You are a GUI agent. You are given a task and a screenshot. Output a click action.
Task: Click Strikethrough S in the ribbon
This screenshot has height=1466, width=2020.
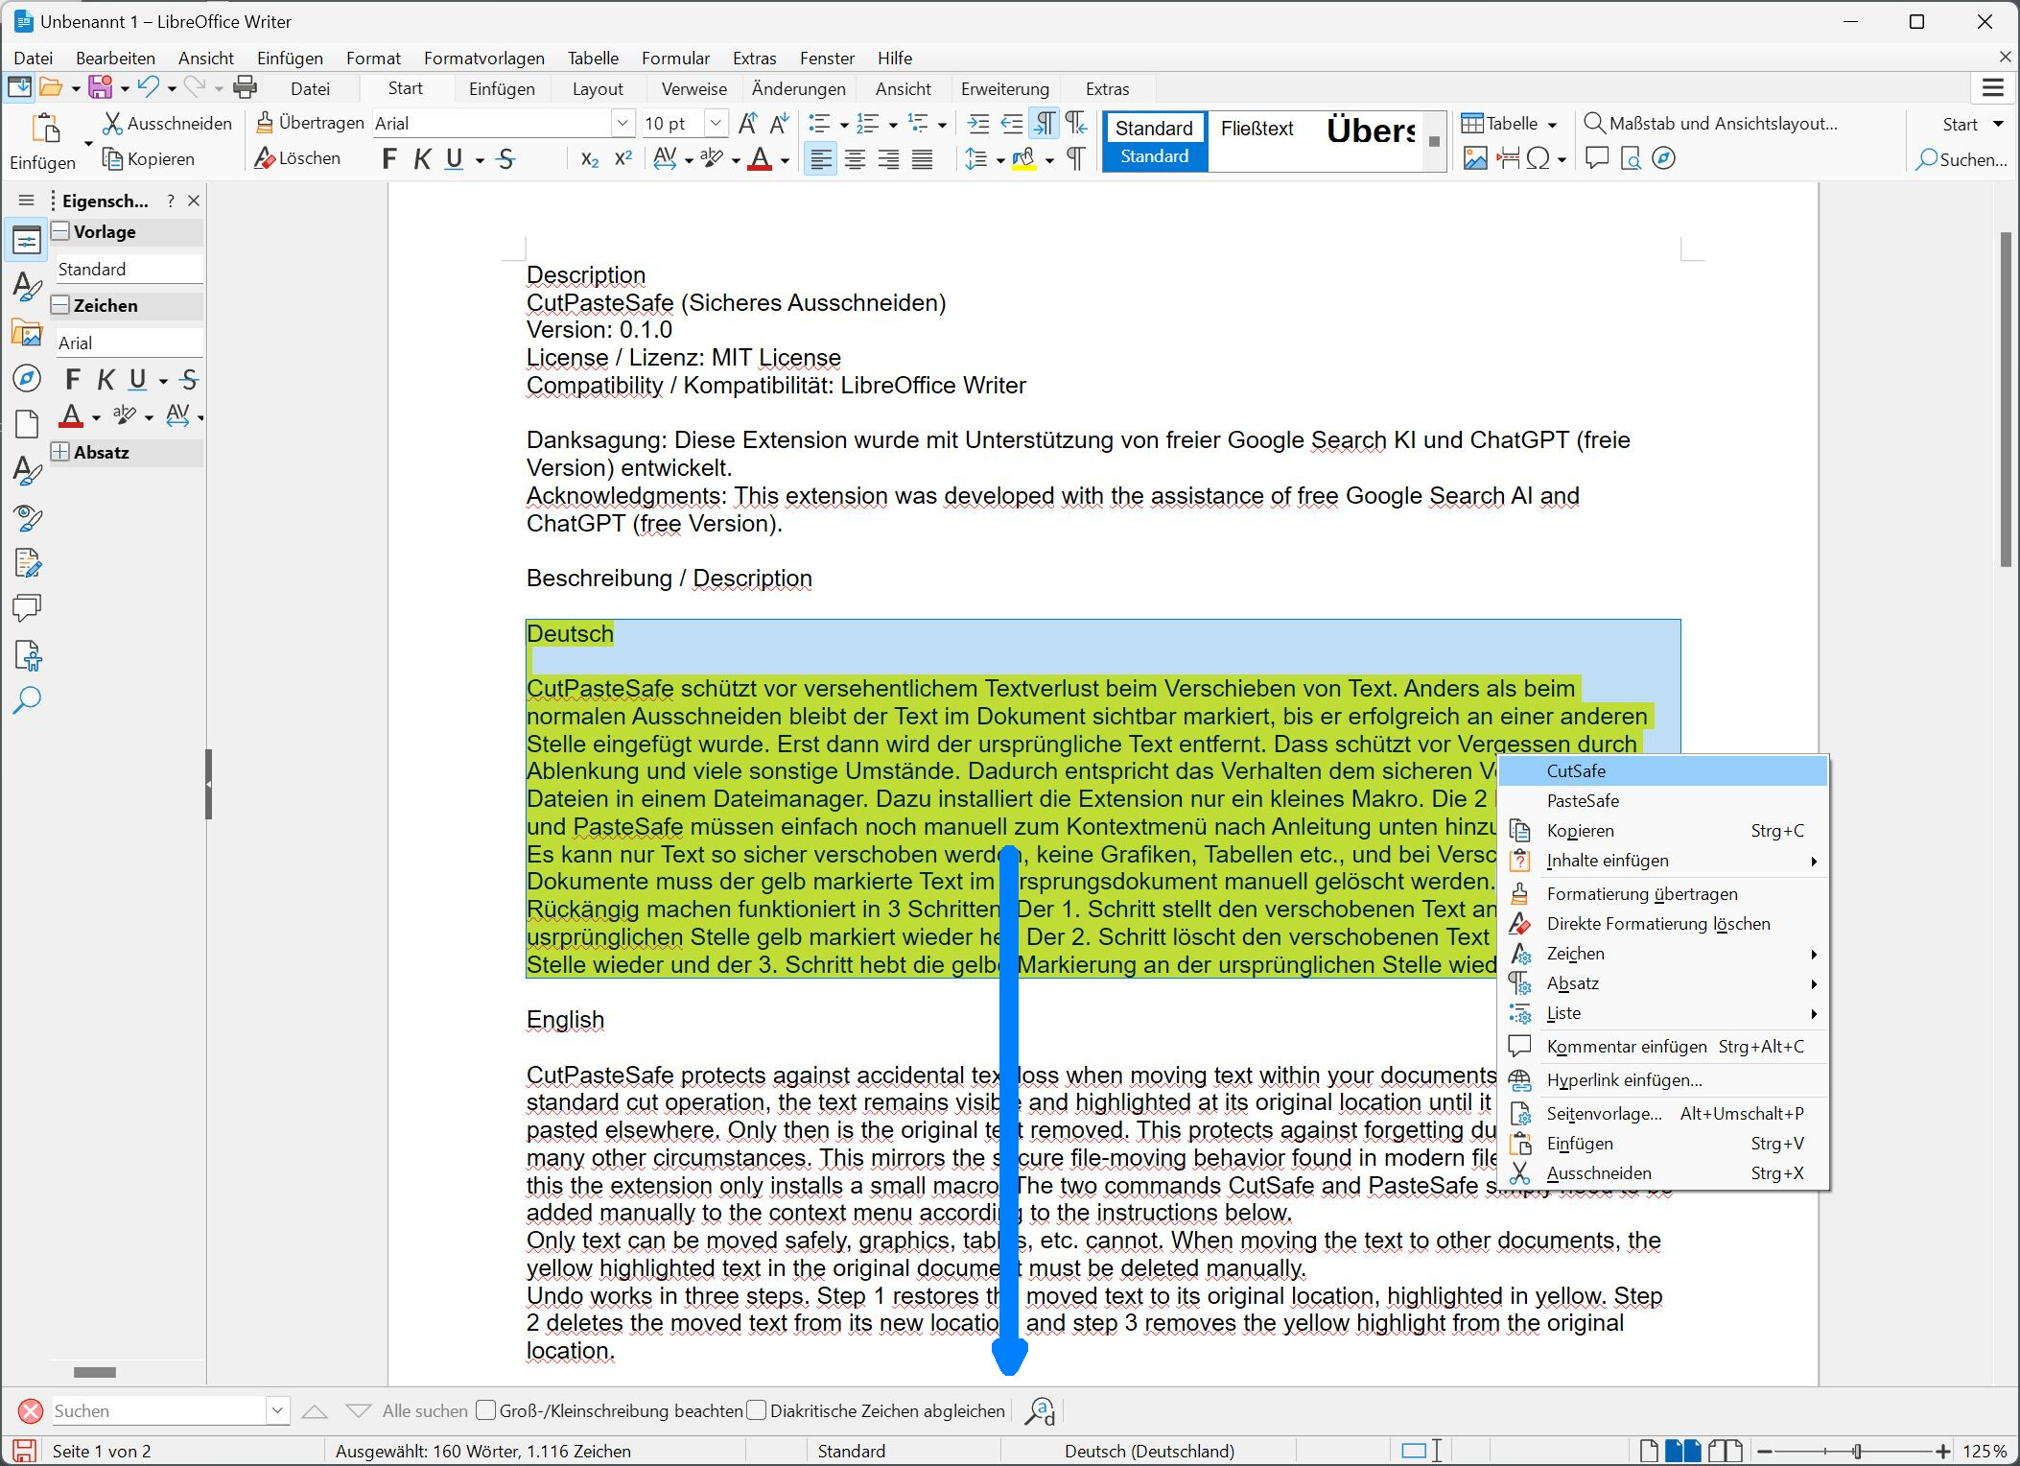(506, 158)
